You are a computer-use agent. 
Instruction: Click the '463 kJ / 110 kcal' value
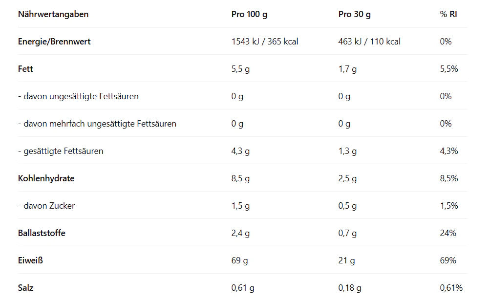pyautogui.click(x=369, y=42)
